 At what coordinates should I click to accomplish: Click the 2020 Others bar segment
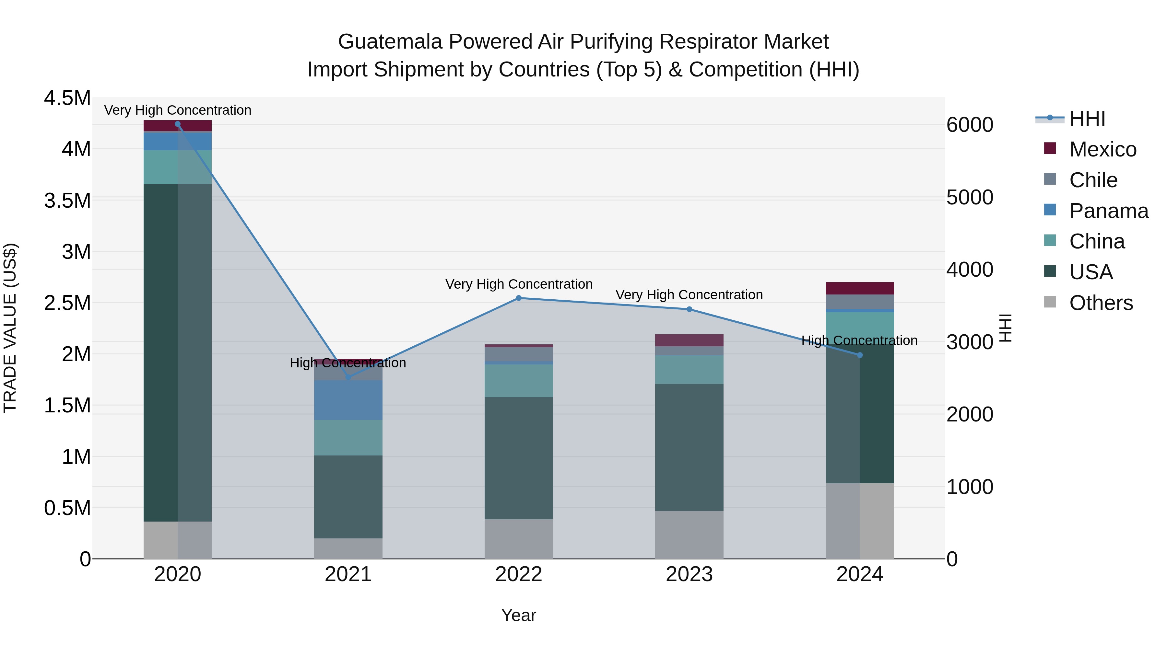click(178, 540)
